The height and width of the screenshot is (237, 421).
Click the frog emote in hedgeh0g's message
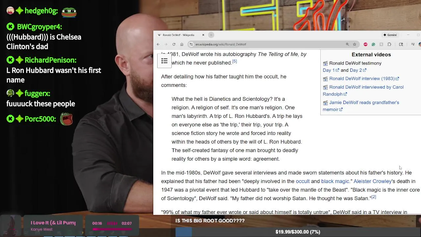click(69, 12)
